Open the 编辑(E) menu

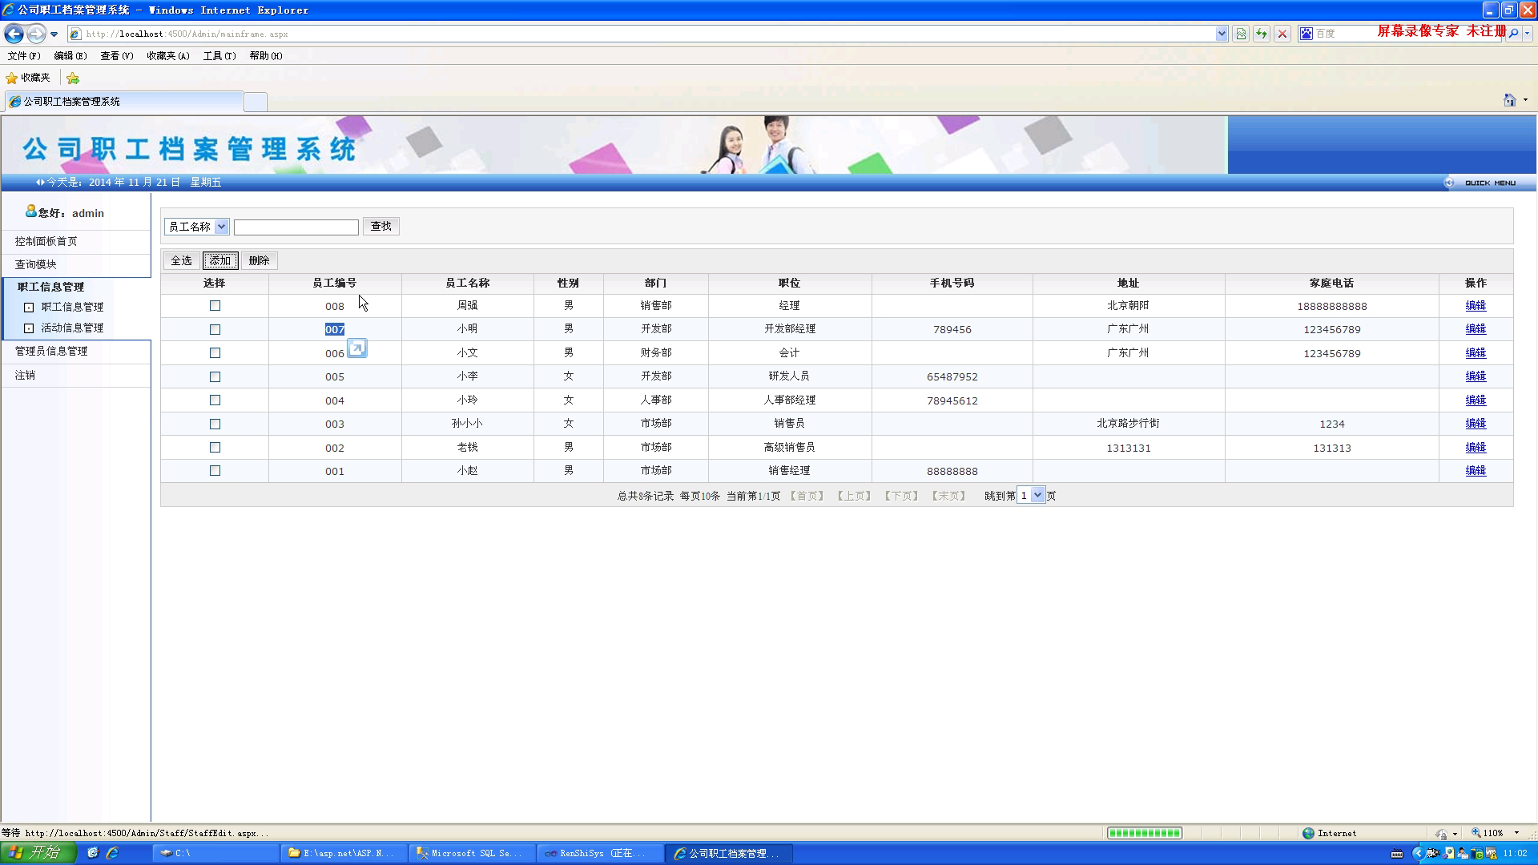point(70,56)
